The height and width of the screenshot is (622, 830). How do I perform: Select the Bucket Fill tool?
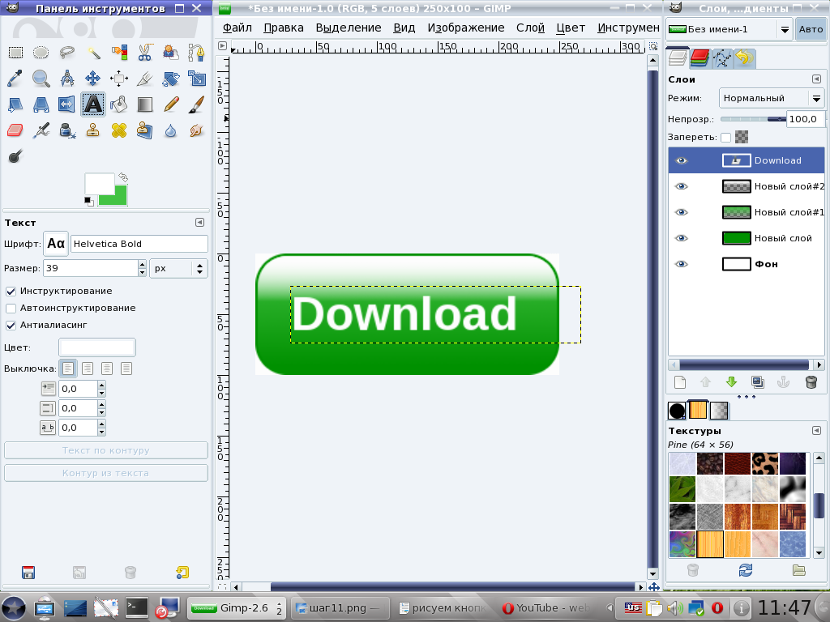(119, 104)
